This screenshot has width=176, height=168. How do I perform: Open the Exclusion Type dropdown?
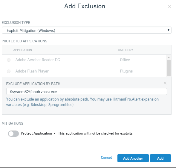click(x=87, y=30)
